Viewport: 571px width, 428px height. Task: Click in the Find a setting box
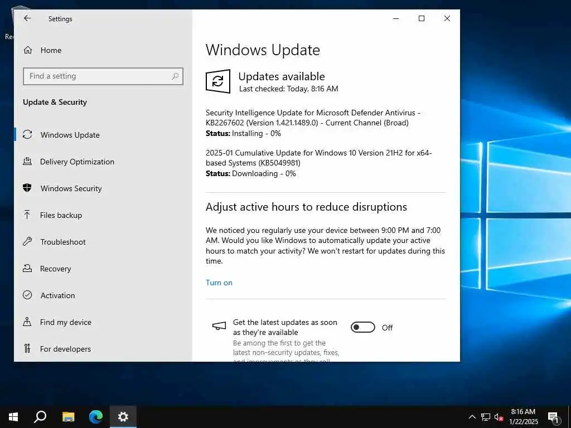(x=103, y=76)
